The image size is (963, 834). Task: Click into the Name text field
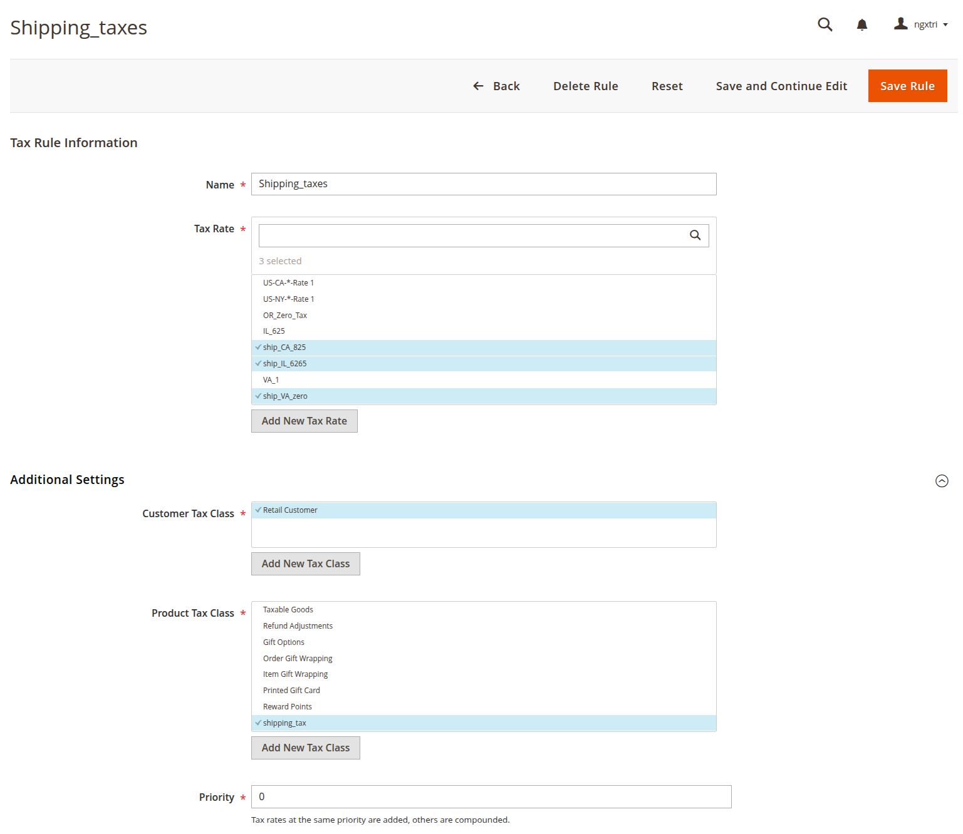[x=483, y=184]
